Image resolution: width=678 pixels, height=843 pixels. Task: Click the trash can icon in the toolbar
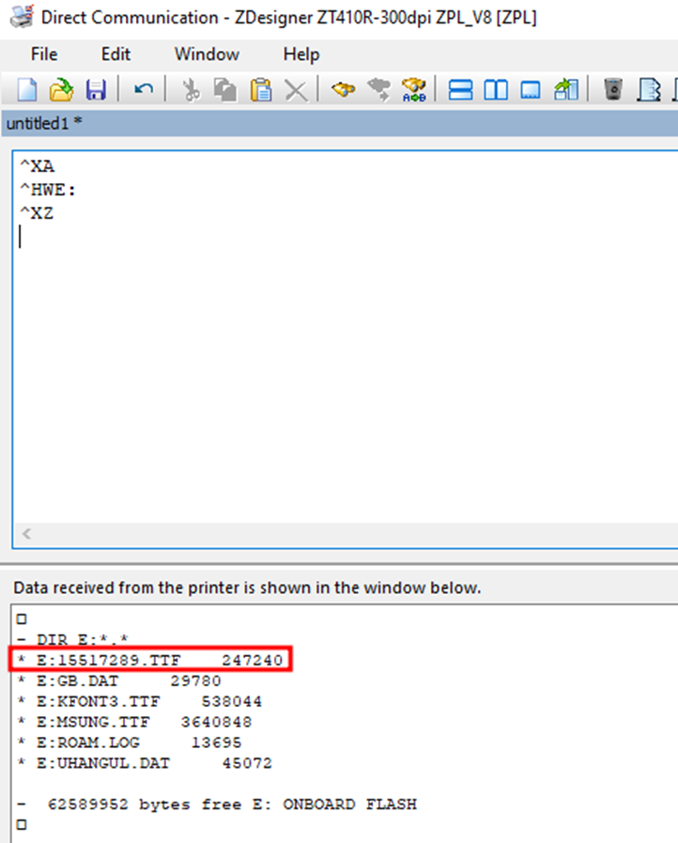[613, 89]
